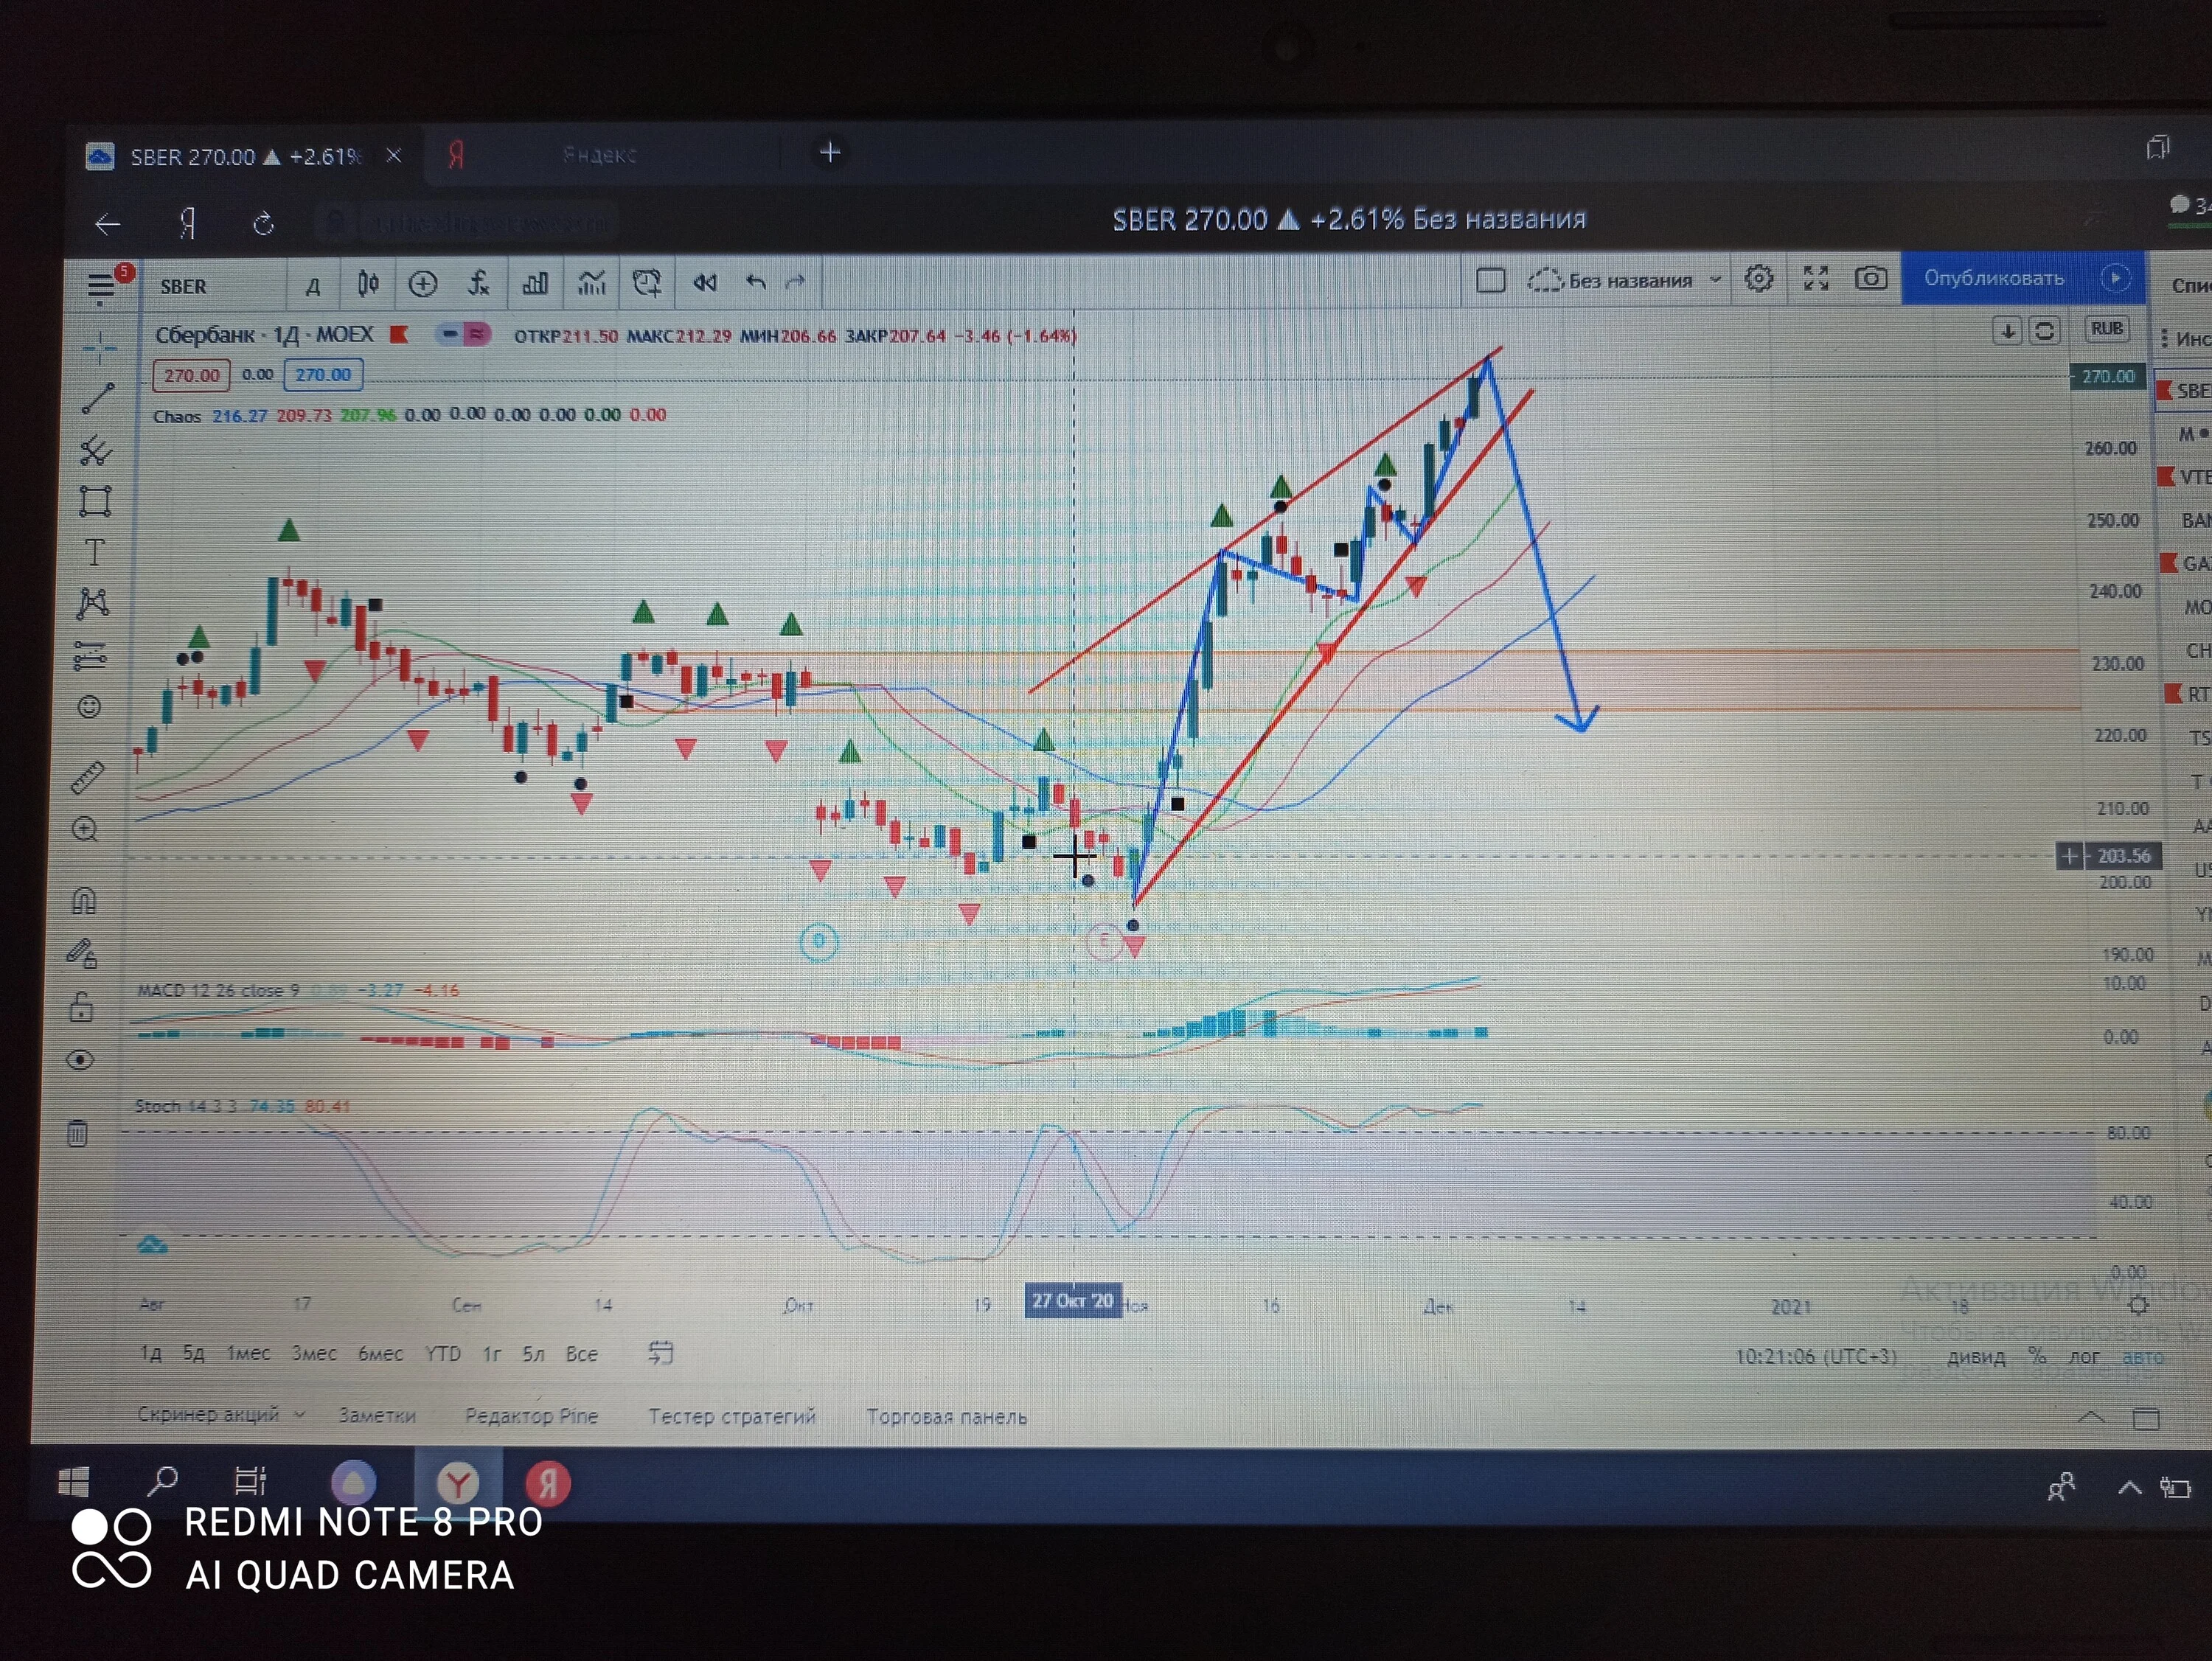Open chart settings gear in top toolbar

[x=1759, y=279]
